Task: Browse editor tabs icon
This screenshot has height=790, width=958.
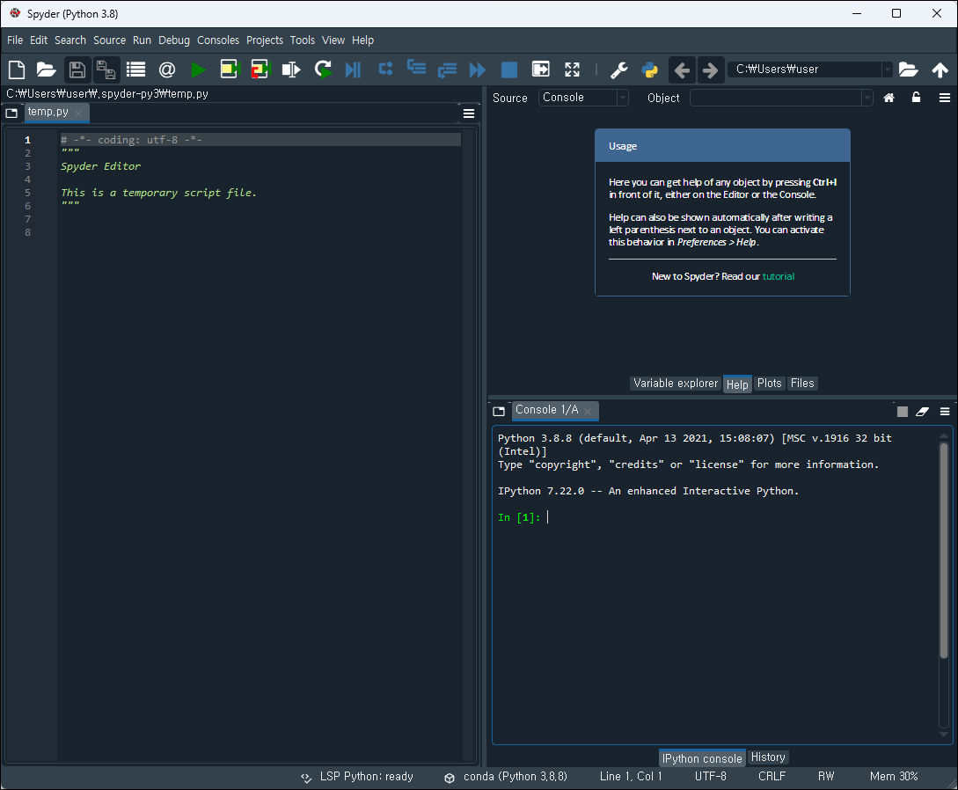Action: coord(11,113)
